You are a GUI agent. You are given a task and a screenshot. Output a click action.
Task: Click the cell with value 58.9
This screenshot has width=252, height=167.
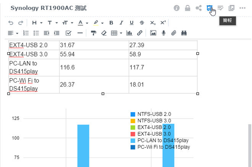point(163,54)
